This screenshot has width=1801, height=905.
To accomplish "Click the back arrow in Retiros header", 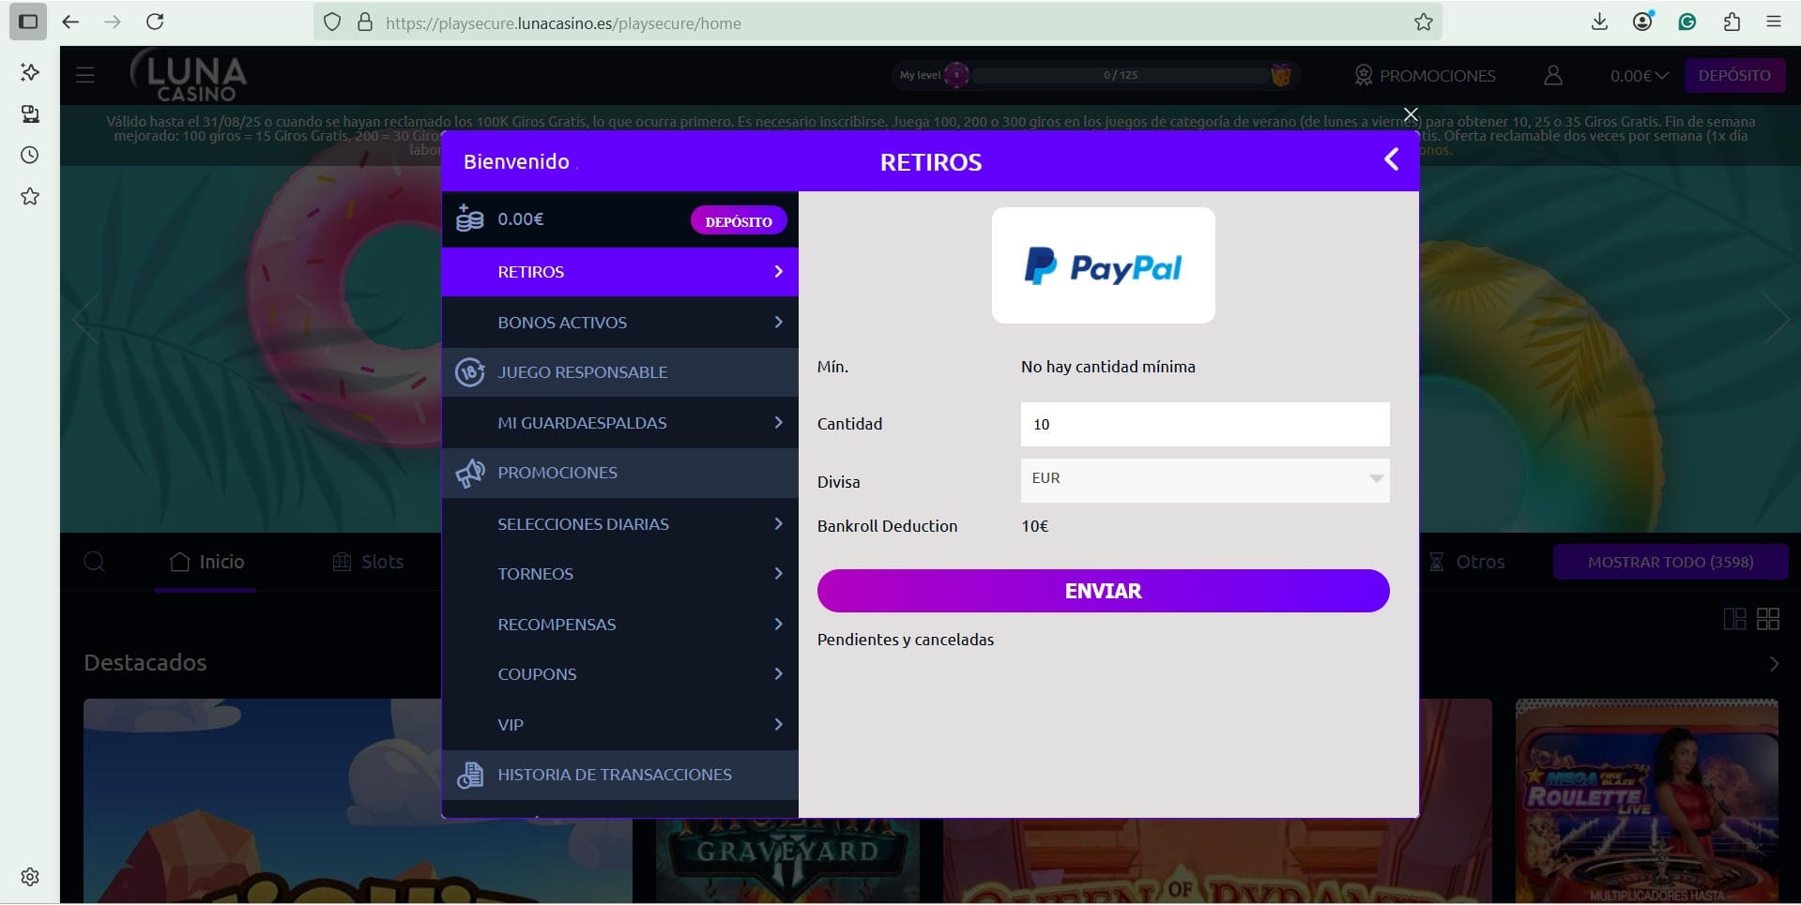I will pyautogui.click(x=1391, y=160).
